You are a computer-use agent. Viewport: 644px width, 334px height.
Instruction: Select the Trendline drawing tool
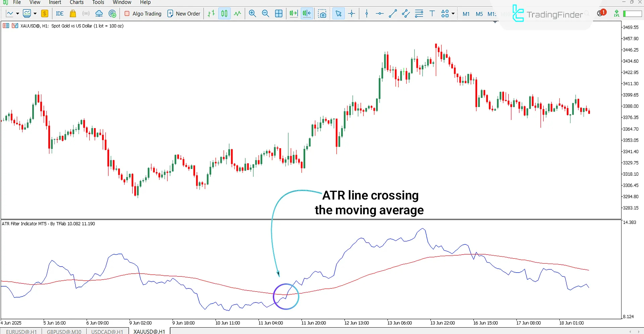[x=392, y=13]
